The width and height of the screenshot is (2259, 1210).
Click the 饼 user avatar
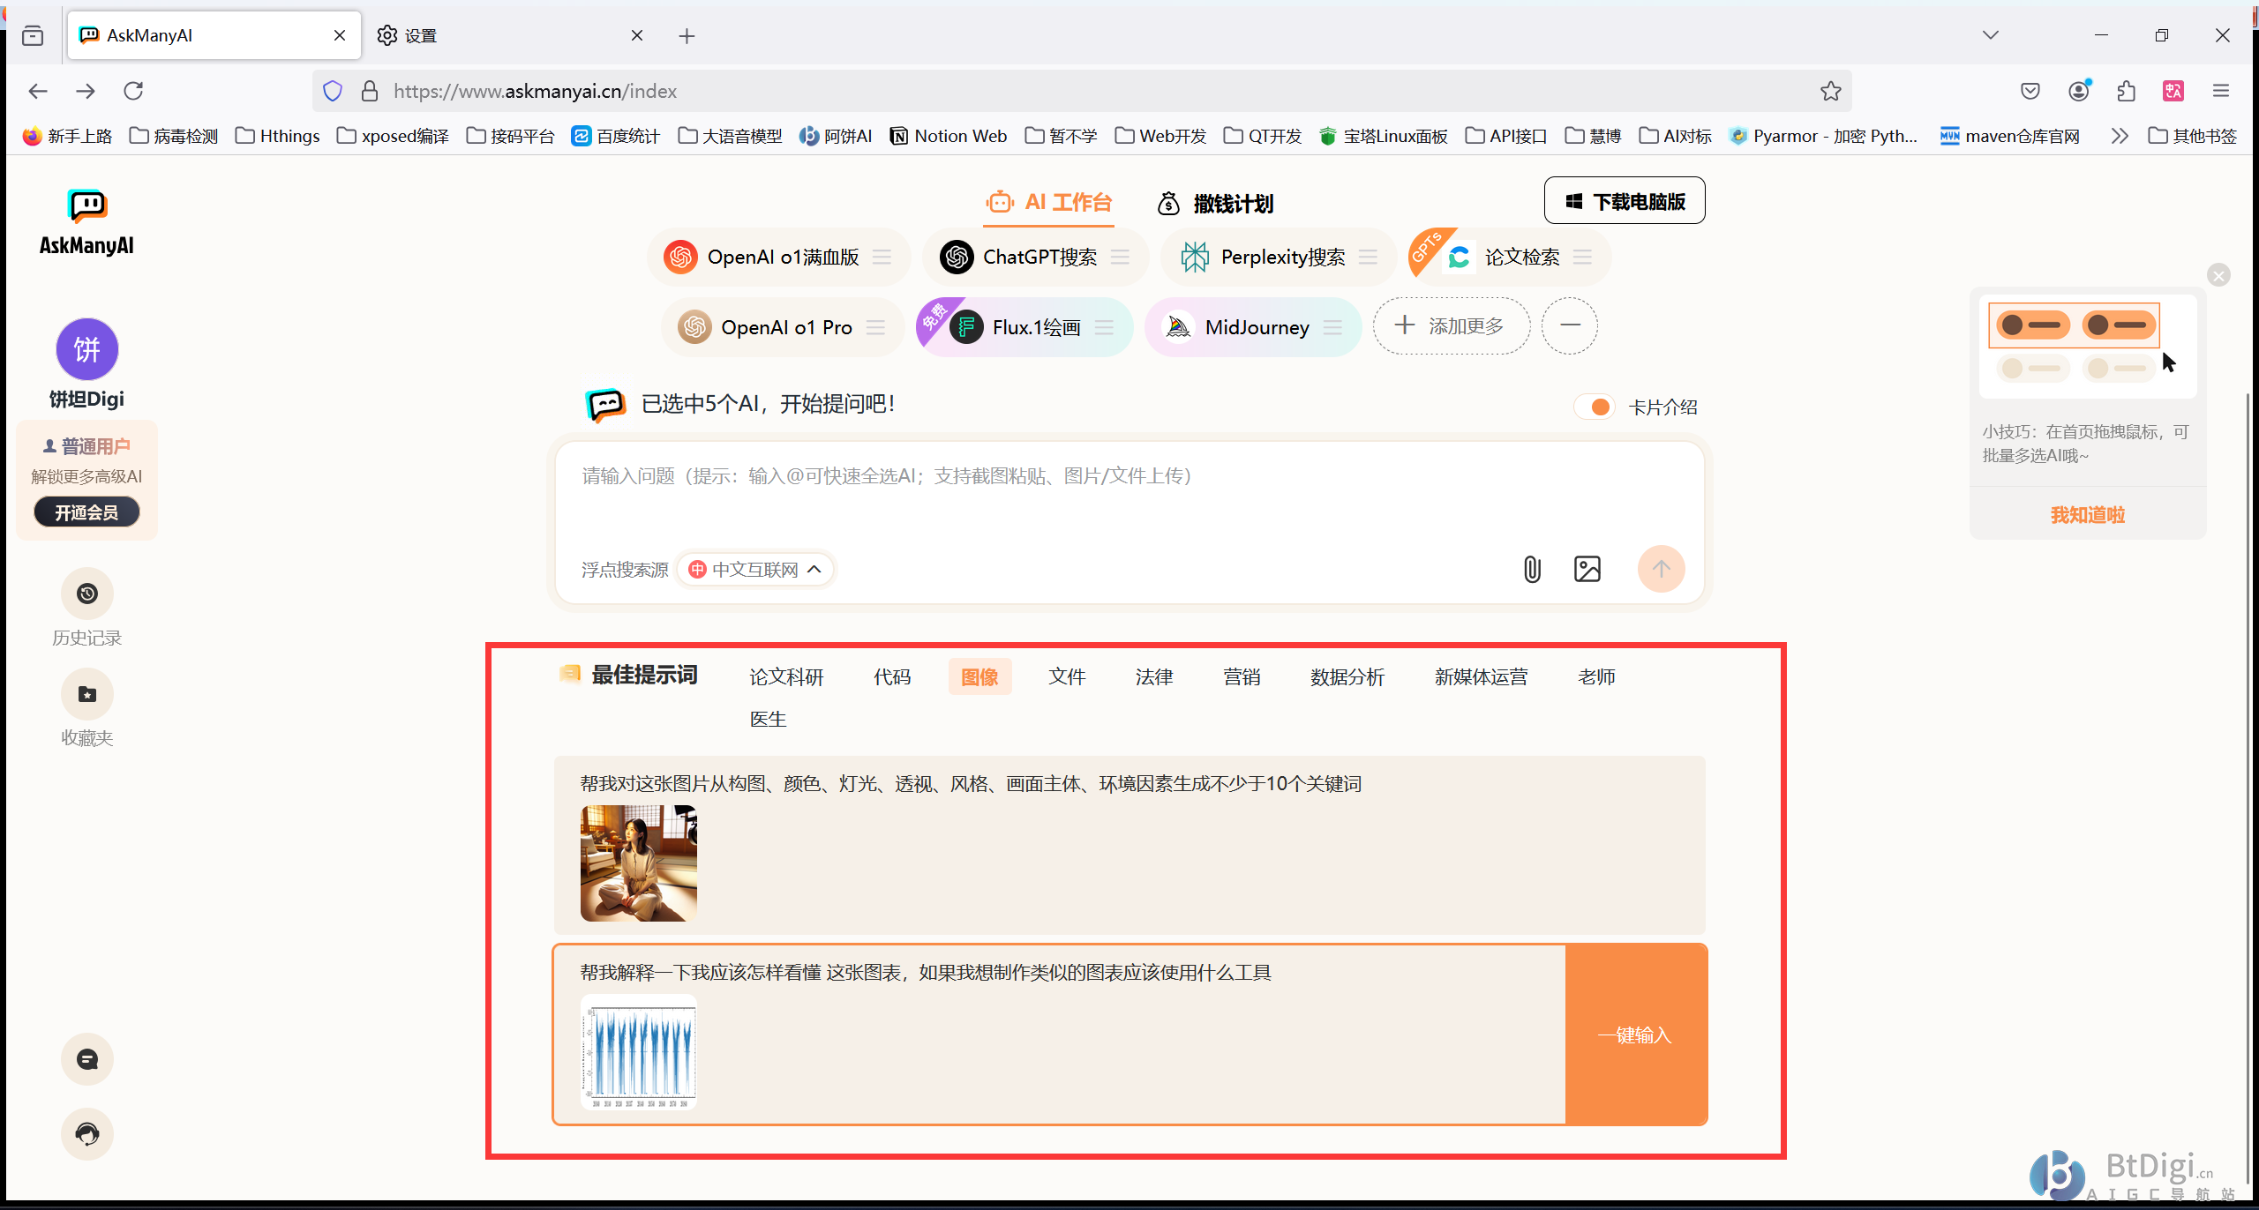86,349
